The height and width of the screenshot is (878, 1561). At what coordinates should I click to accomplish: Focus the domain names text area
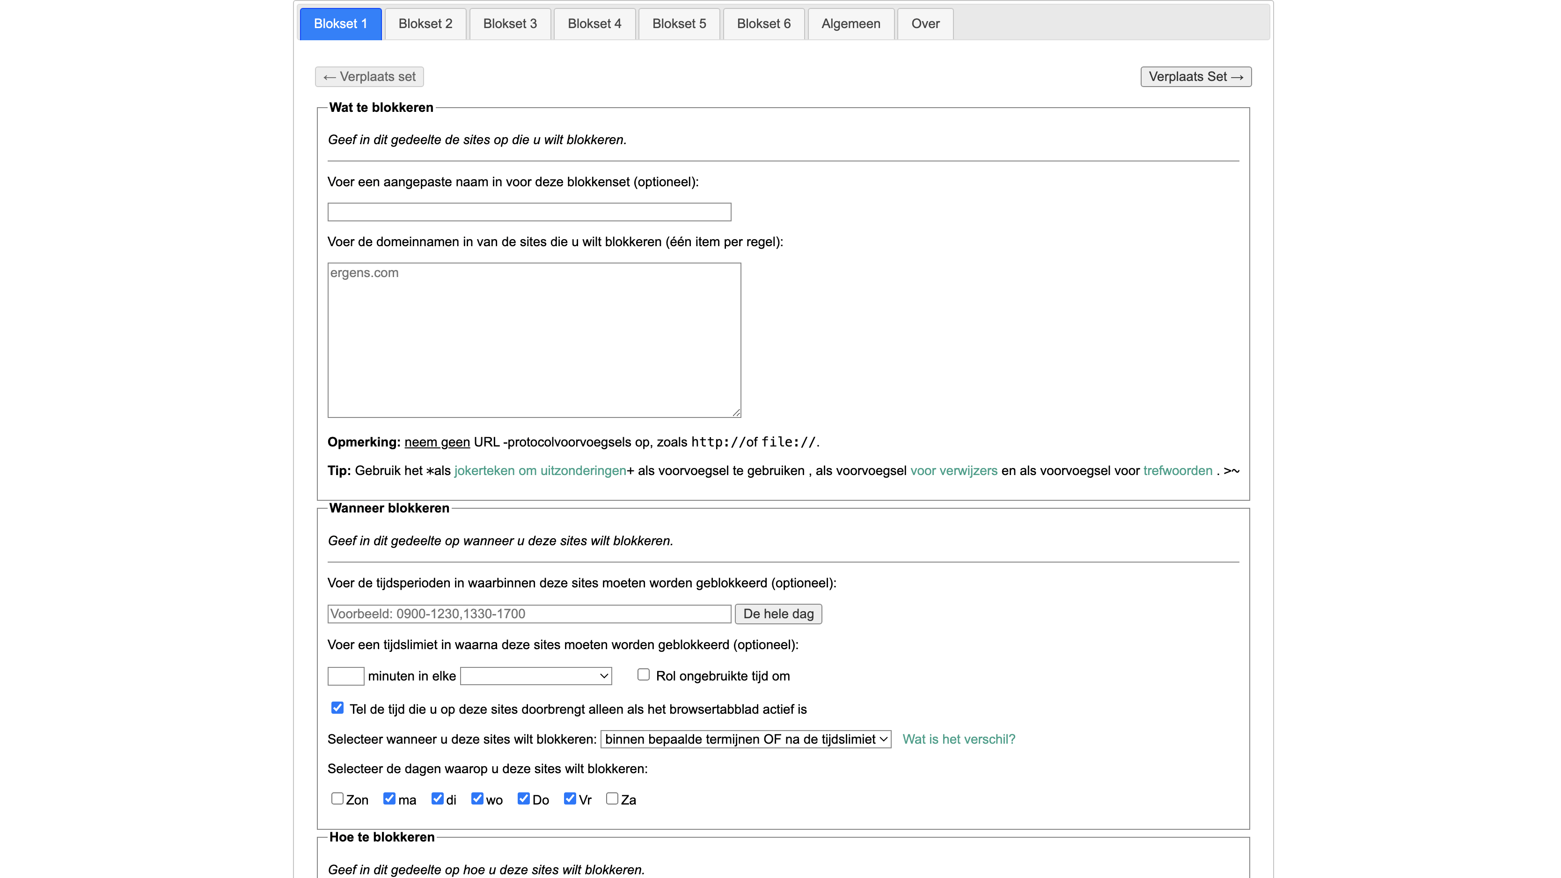pos(534,340)
